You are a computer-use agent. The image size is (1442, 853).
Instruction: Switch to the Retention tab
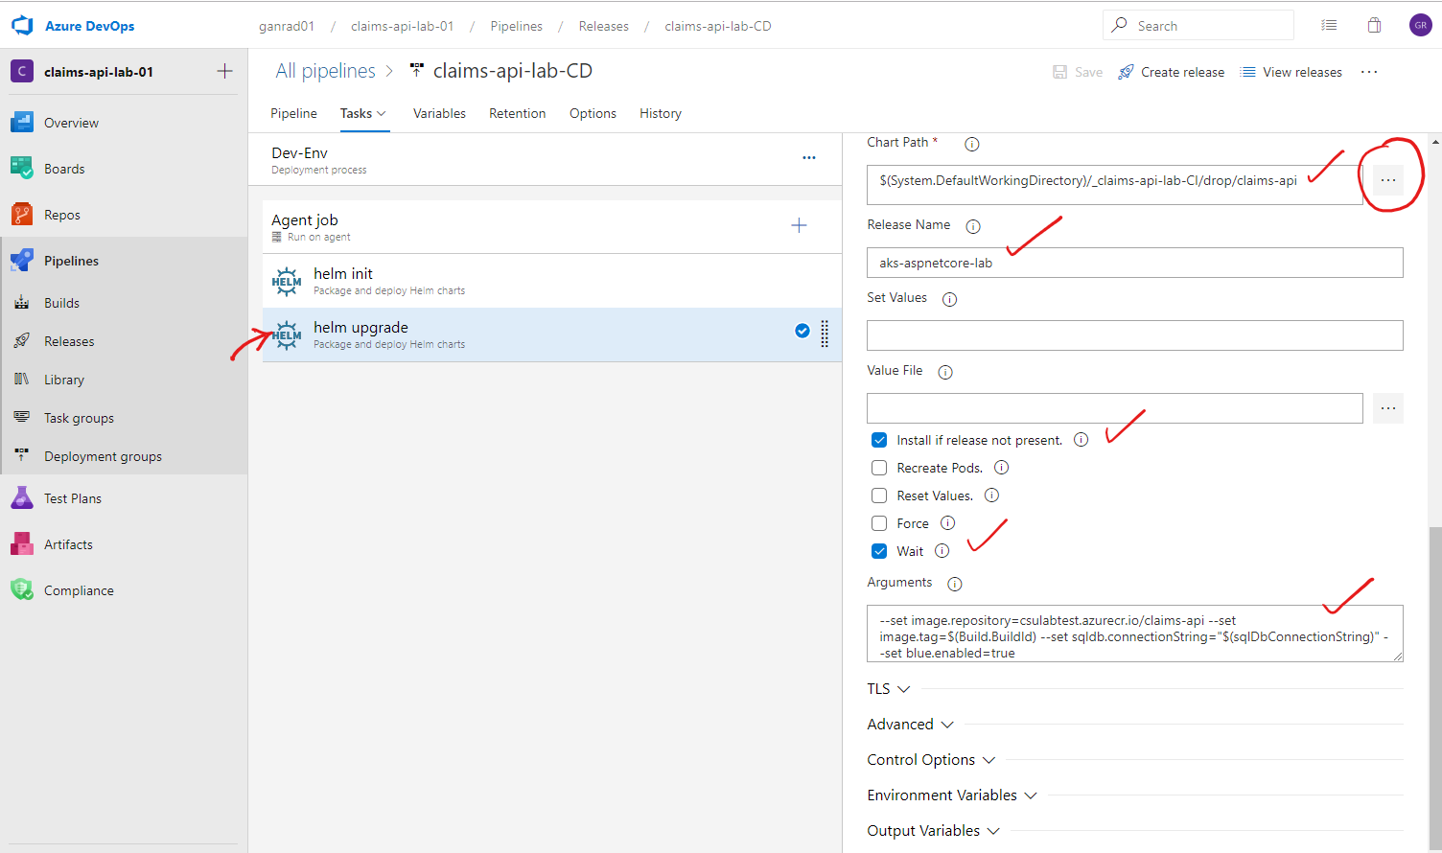[x=517, y=113]
